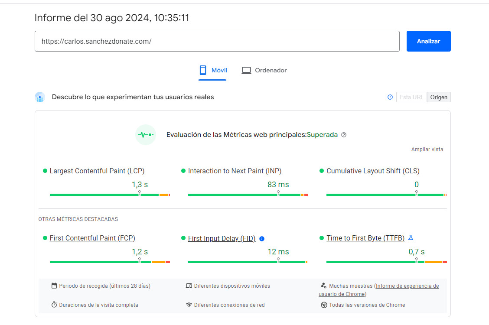Click the experimental flask icon beside TTFB

point(411,238)
